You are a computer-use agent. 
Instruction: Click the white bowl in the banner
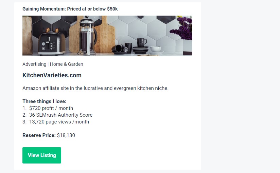(156, 49)
